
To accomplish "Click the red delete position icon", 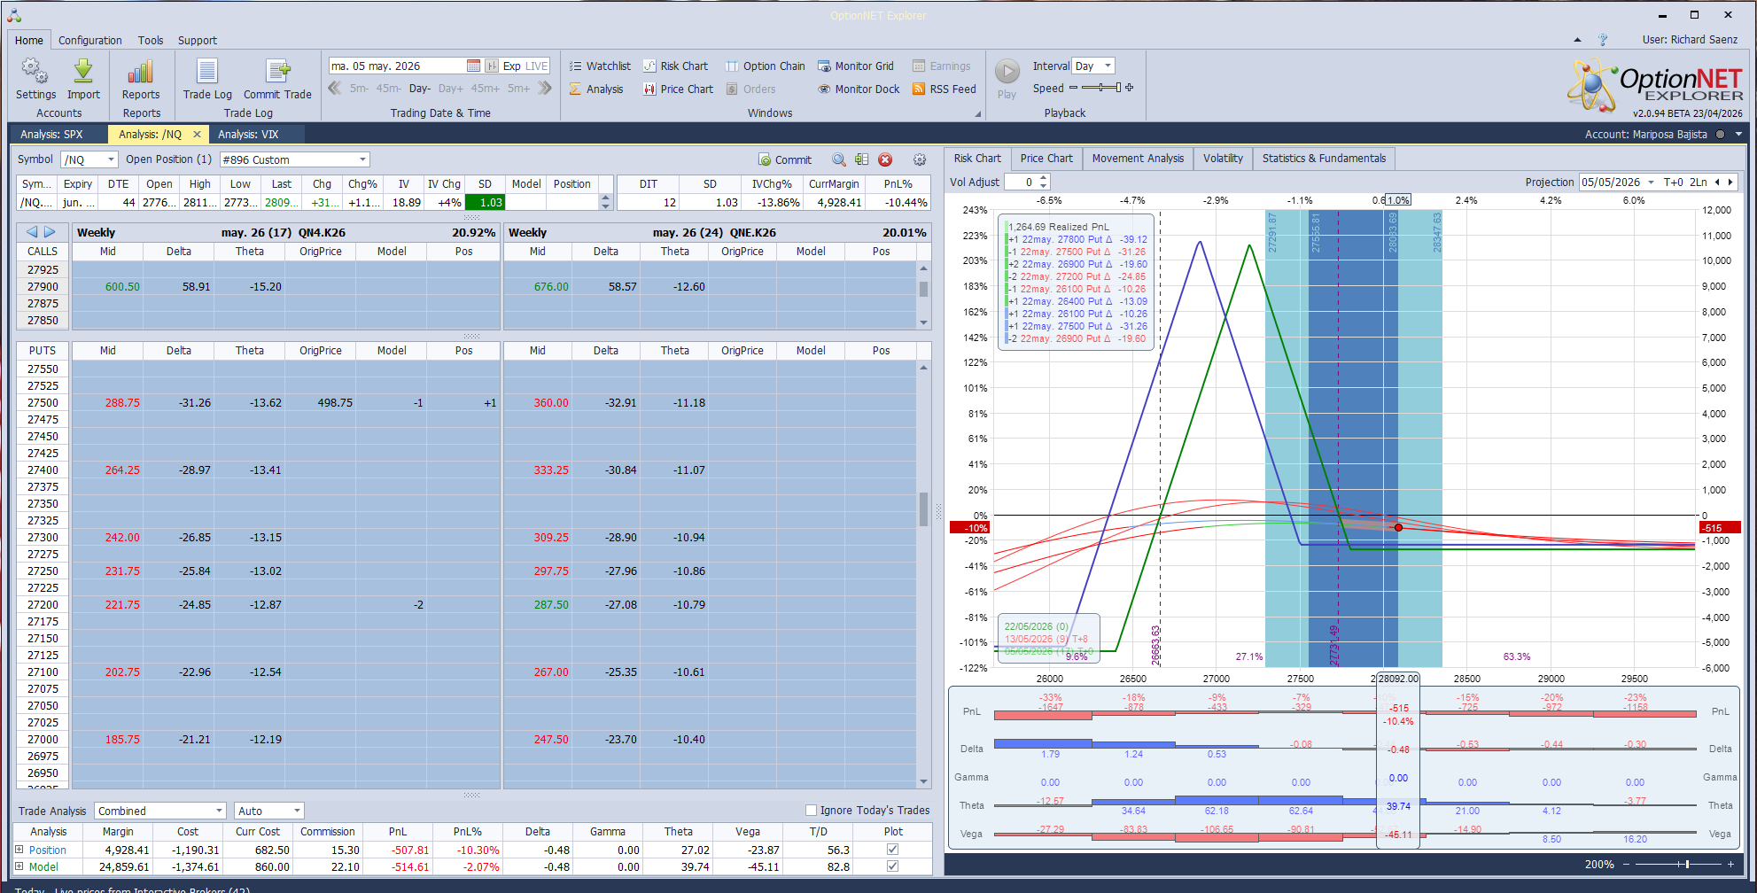I will pos(885,159).
